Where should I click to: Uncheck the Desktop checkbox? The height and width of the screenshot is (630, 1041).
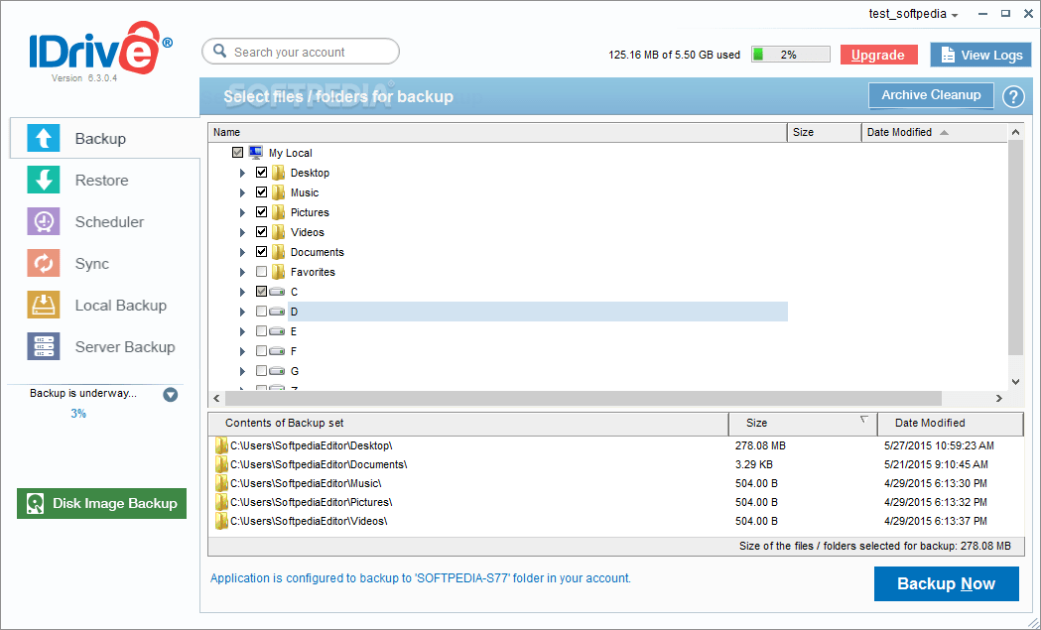tap(262, 173)
